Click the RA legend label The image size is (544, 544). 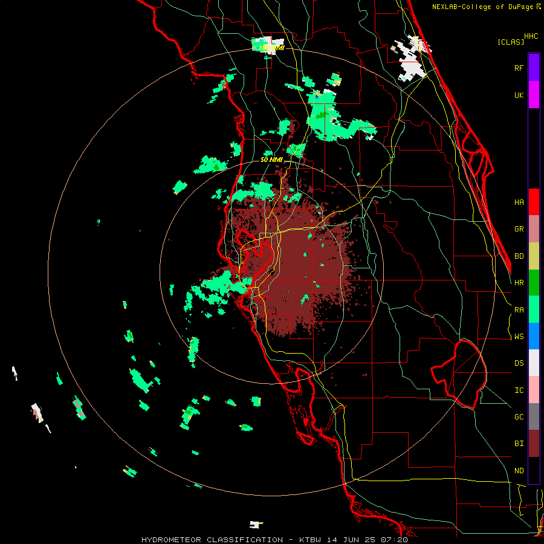(x=519, y=310)
